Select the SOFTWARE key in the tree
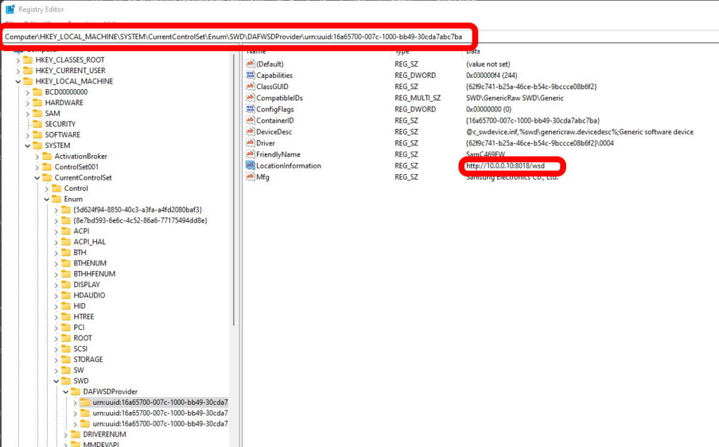This screenshot has height=447, width=719. (62, 135)
